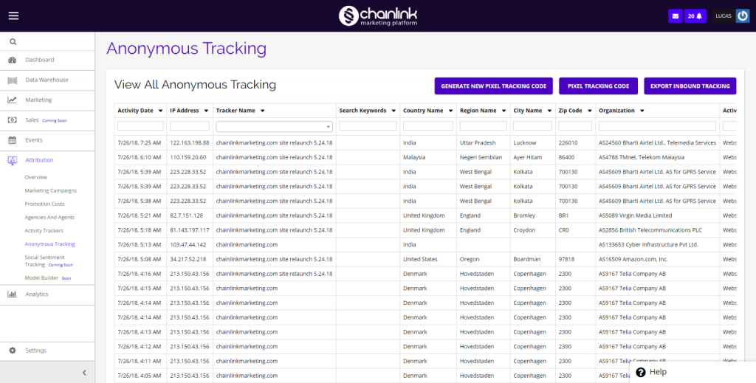
Task: Click the Activity Date filter field
Action: [140, 126]
